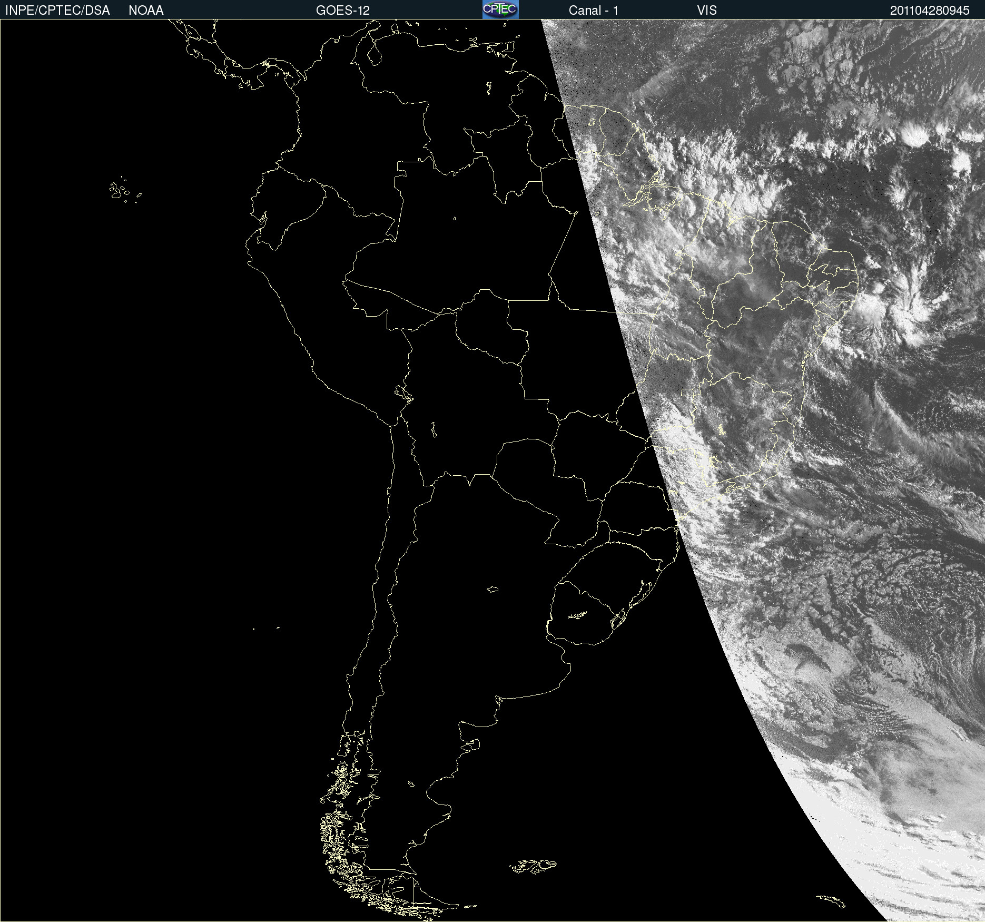
Task: Click the NOAA label in header
Action: 146,11
